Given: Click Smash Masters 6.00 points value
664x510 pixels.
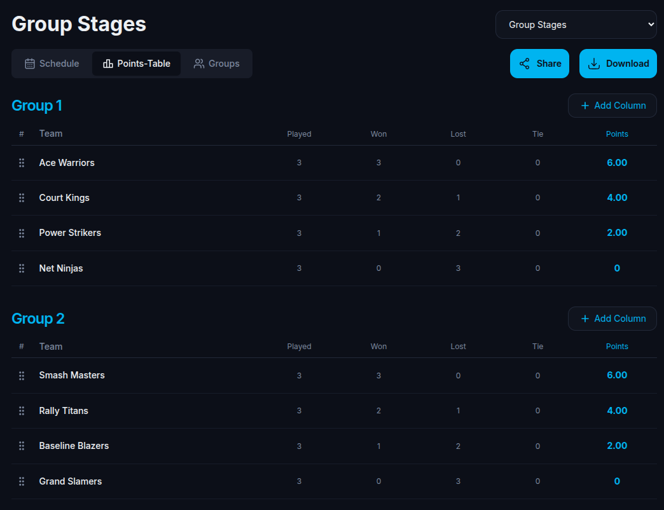Looking at the screenshot, I should [617, 375].
